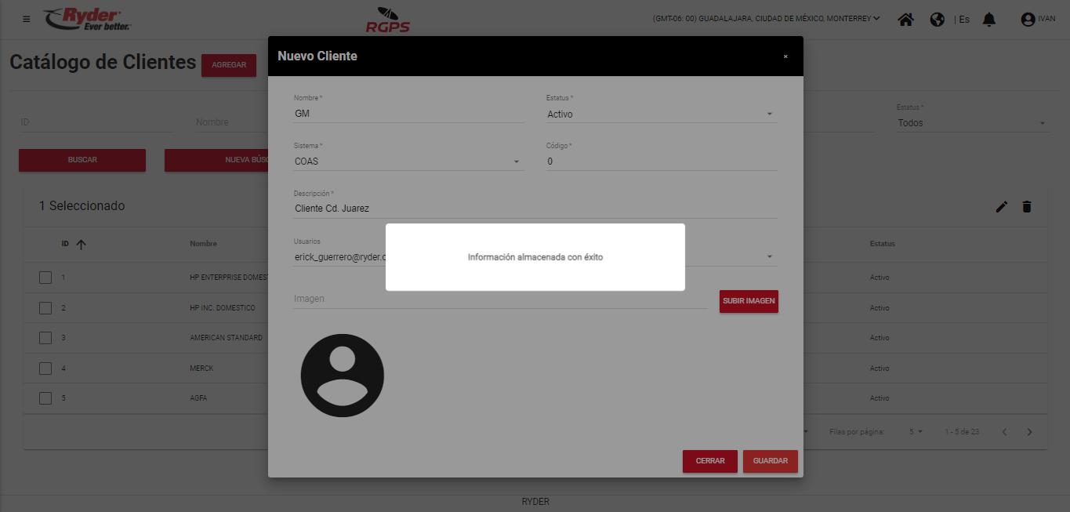
Task: Click the home icon in header
Action: pyautogui.click(x=905, y=20)
